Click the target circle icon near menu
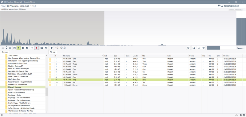Screen dimensions: 246x117 pyautogui.click(x=10, y=48)
